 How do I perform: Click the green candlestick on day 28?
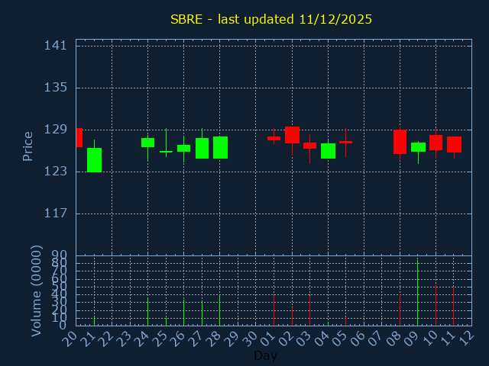220,147
